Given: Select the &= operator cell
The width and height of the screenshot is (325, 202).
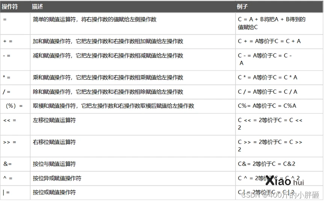Looking at the screenshot, I should 7,164.
